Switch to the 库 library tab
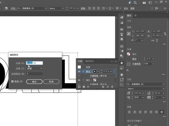The image size is (169, 126). pyautogui.click(x=136, y=16)
